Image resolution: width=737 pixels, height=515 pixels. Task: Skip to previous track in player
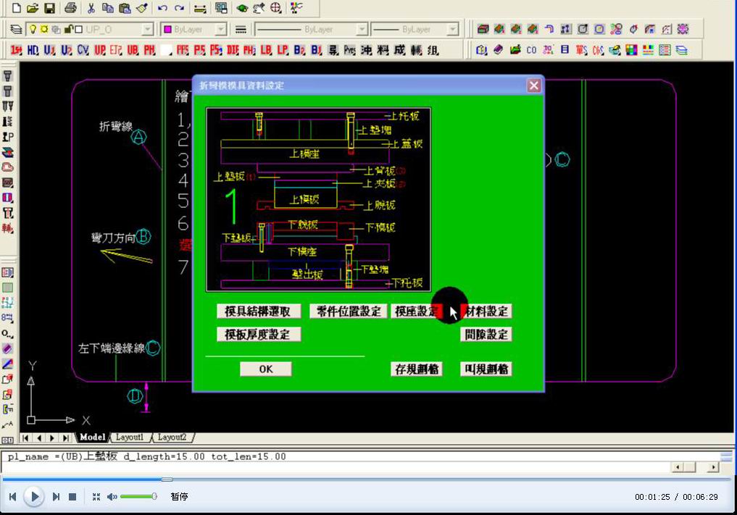click(x=13, y=497)
